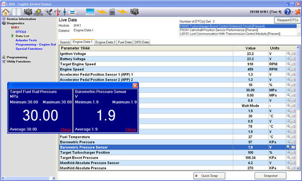
Task: Open the DPD Data tab
Action: [x=142, y=42]
